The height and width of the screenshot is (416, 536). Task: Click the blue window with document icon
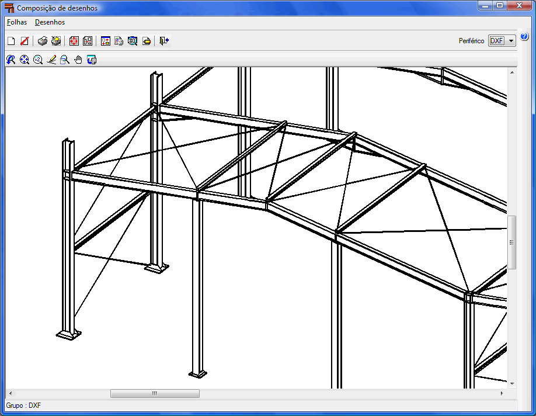coord(92,60)
